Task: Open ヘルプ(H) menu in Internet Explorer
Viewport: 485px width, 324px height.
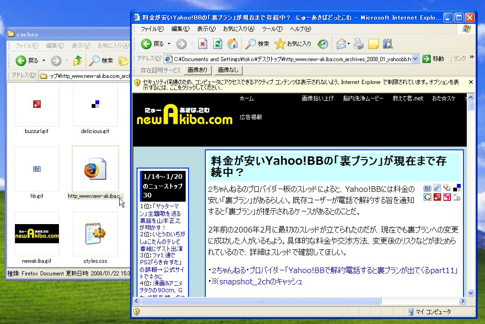Action: [300, 29]
